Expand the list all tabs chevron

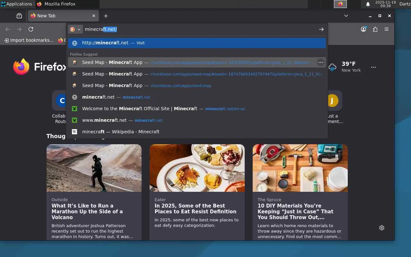pos(346,16)
